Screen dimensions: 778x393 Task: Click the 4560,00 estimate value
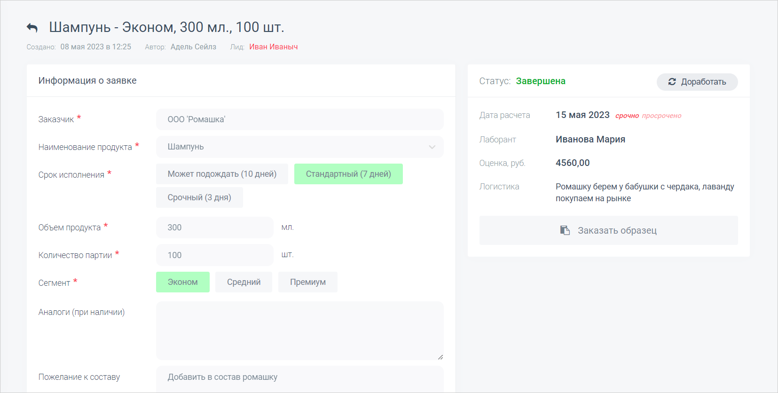[x=573, y=163]
